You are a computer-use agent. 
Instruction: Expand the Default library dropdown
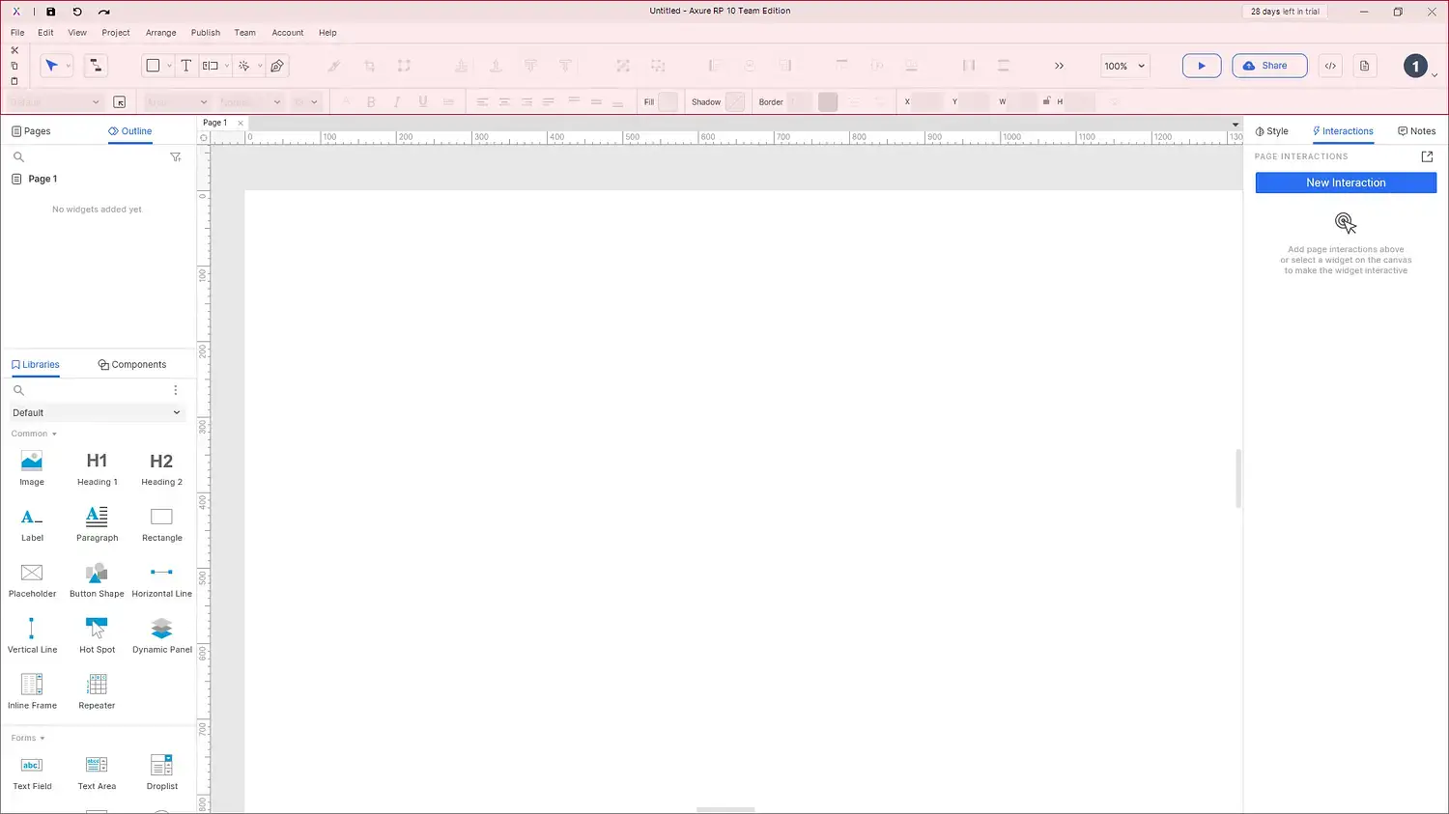(97, 412)
